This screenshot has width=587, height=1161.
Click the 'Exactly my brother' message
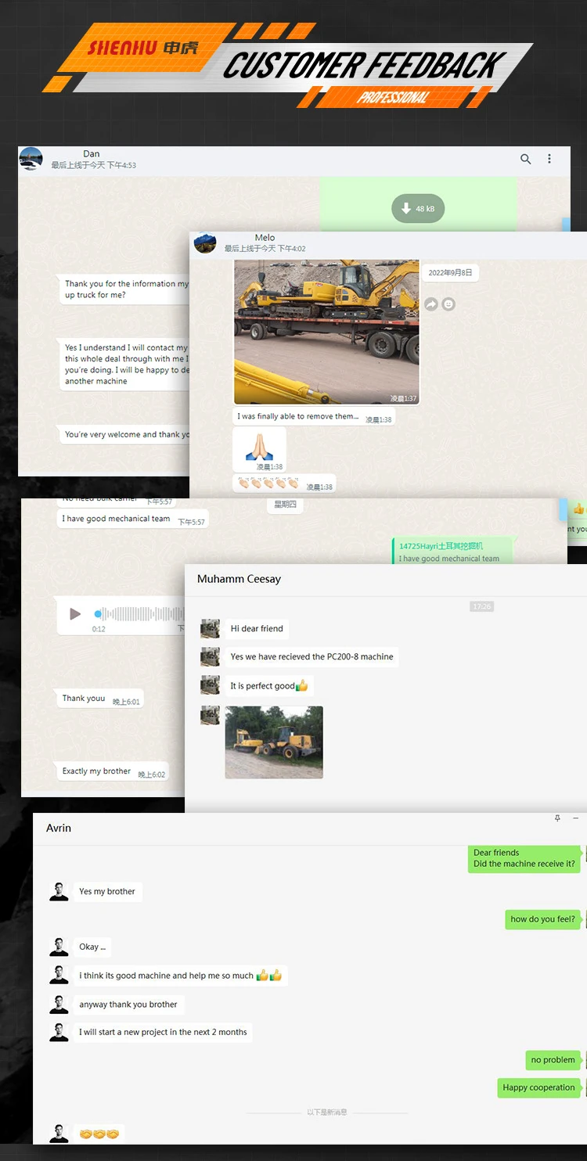pyautogui.click(x=113, y=771)
